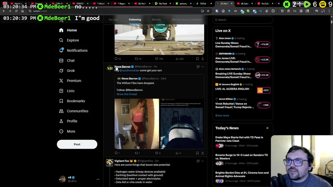
Task: Open the Explore page
Action: coord(69,40)
